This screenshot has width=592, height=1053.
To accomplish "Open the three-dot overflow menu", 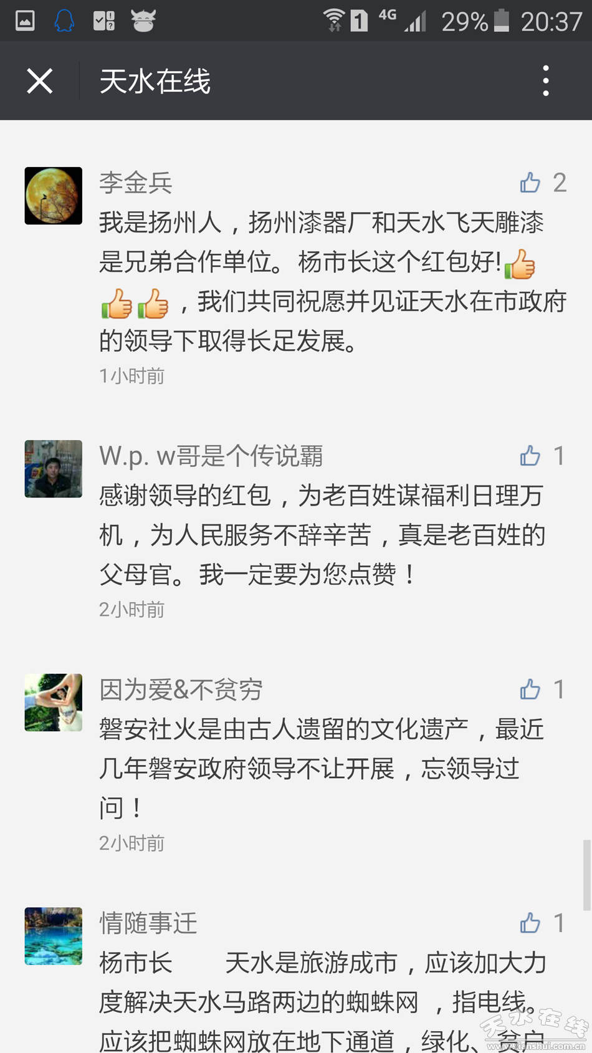I will (546, 81).
